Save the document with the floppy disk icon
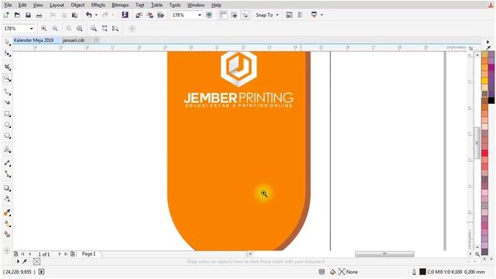This screenshot has height=279, width=496. (28, 15)
